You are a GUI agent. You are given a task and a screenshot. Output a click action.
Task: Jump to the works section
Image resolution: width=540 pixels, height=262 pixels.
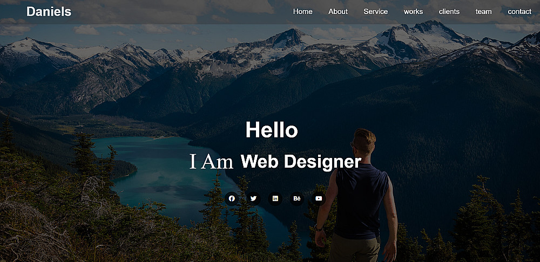(x=413, y=12)
